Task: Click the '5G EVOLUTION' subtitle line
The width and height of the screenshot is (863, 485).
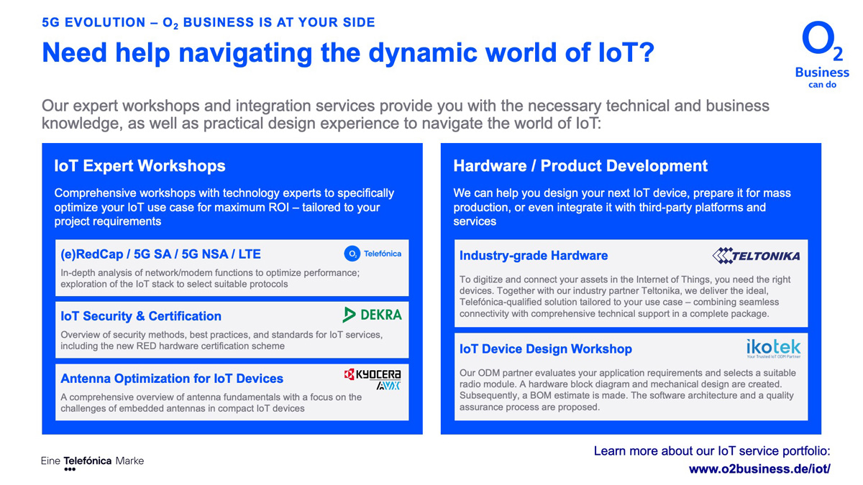Action: point(209,22)
